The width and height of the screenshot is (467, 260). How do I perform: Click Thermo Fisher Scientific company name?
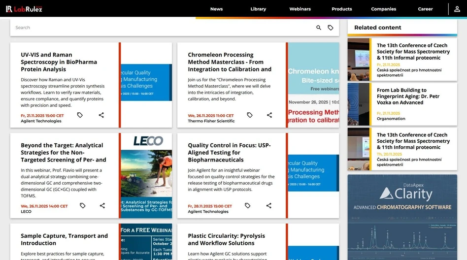pos(211,121)
